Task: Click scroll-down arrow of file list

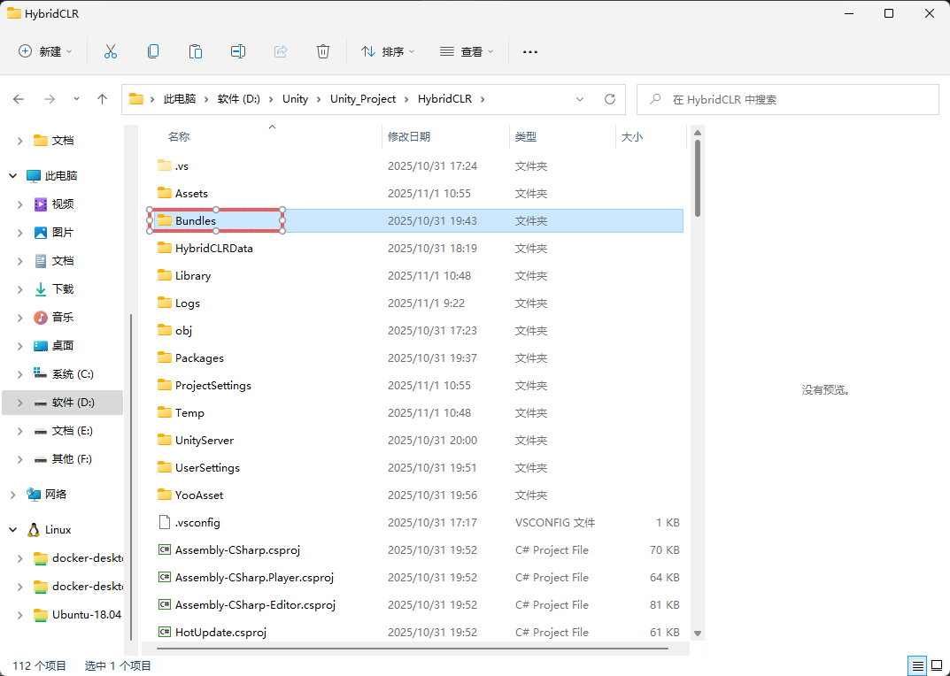Action: tap(698, 633)
